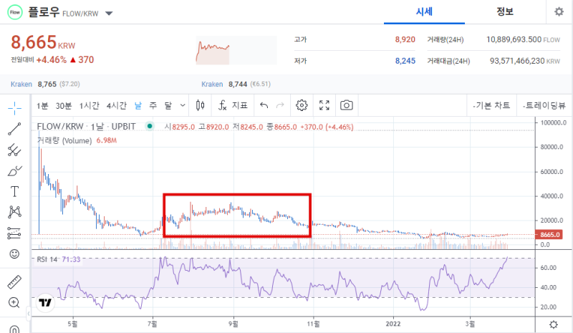Undo the last chart action
The height and width of the screenshot is (333, 573).
click(x=264, y=106)
